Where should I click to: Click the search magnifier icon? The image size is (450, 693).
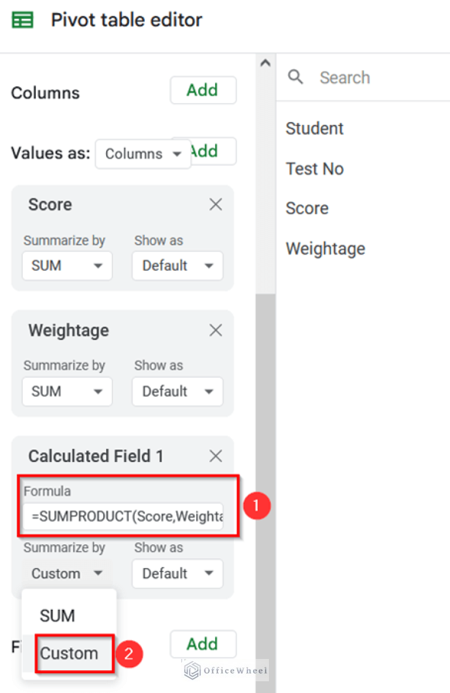296,77
